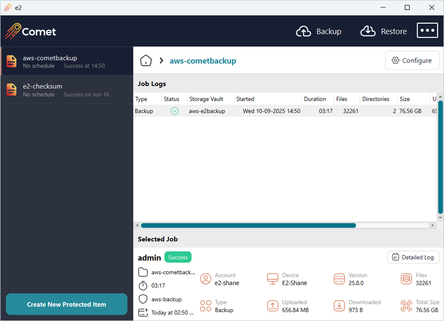Click the 'E2-Shane' device value
The width and height of the screenshot is (444, 321).
(295, 283)
